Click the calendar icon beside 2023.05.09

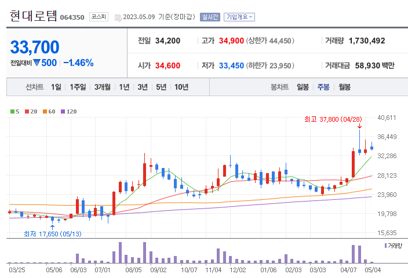pyautogui.click(x=118, y=17)
